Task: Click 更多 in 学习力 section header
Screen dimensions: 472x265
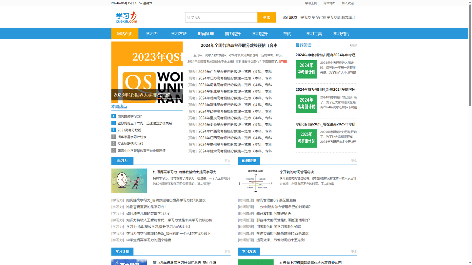Action: coord(227,161)
